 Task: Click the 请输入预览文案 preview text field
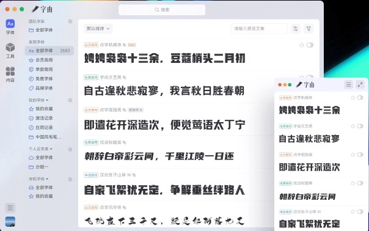pyautogui.click(x=259, y=29)
